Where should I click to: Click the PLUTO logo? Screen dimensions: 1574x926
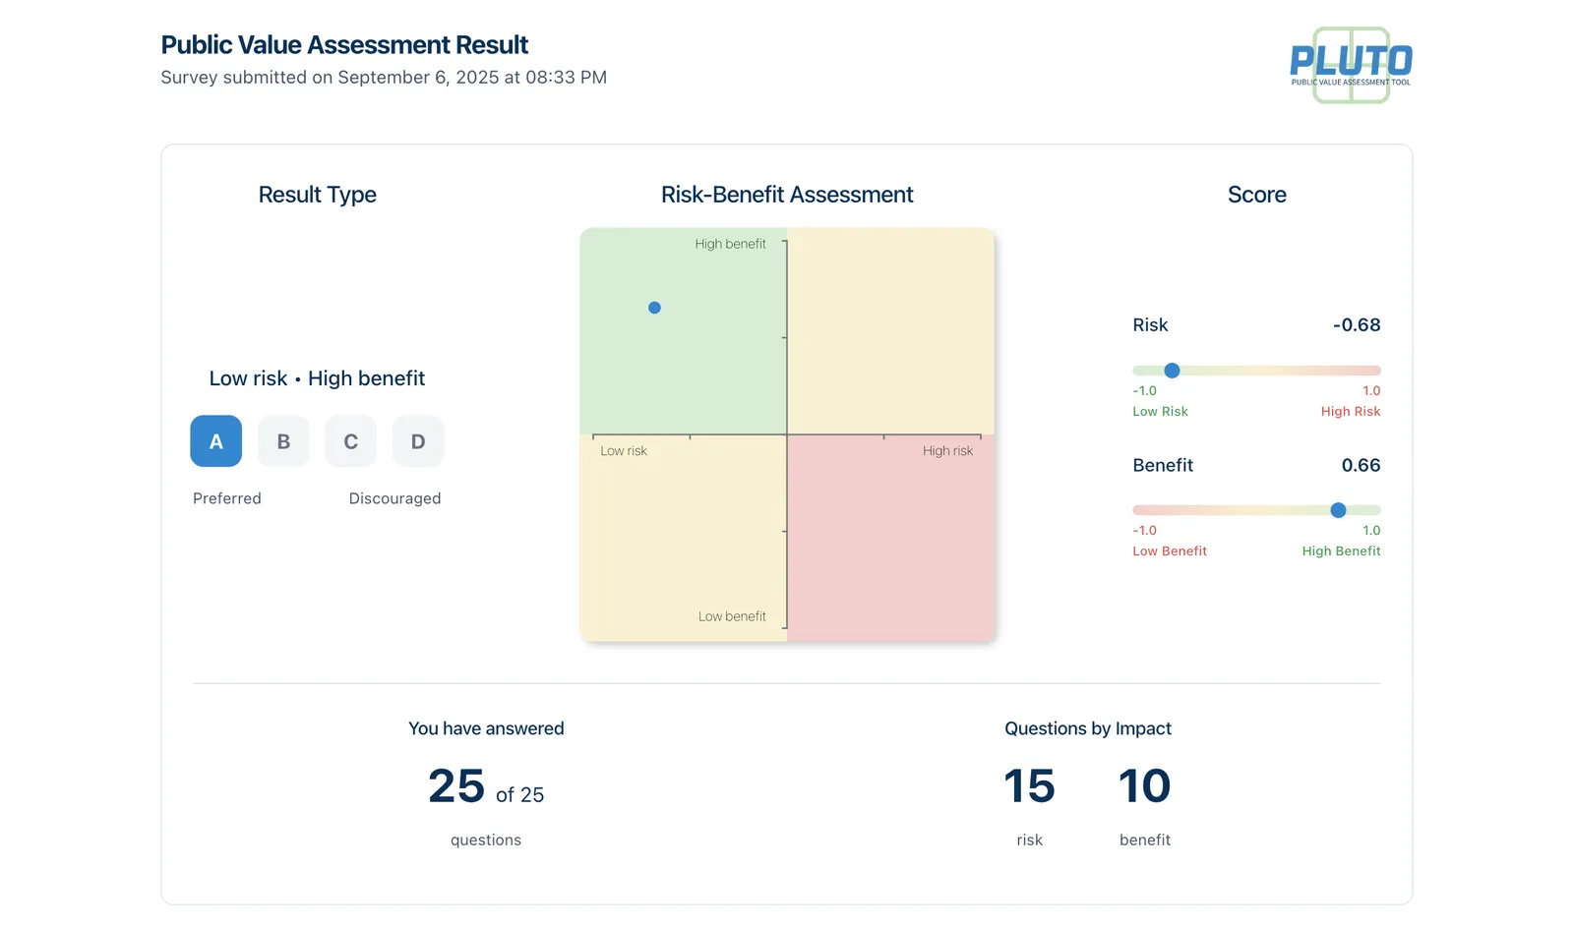click(x=1350, y=64)
